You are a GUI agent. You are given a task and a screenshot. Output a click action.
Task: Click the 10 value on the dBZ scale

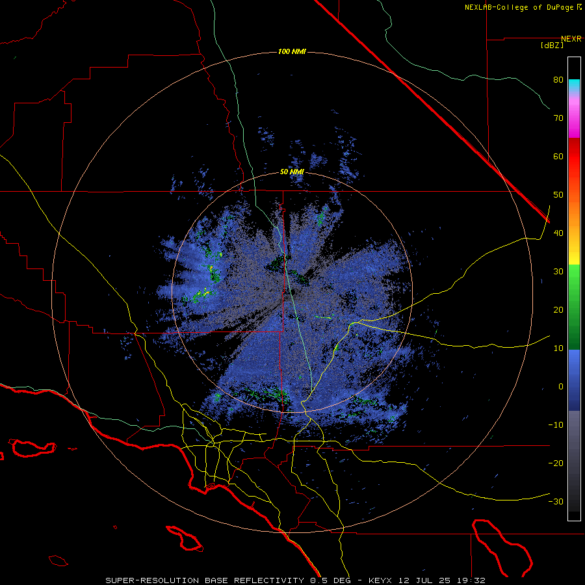point(558,348)
